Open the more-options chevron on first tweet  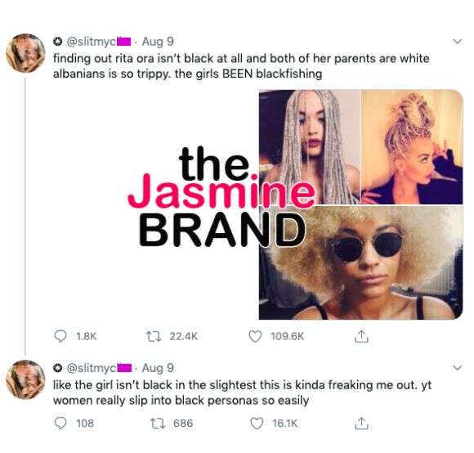[x=458, y=42]
